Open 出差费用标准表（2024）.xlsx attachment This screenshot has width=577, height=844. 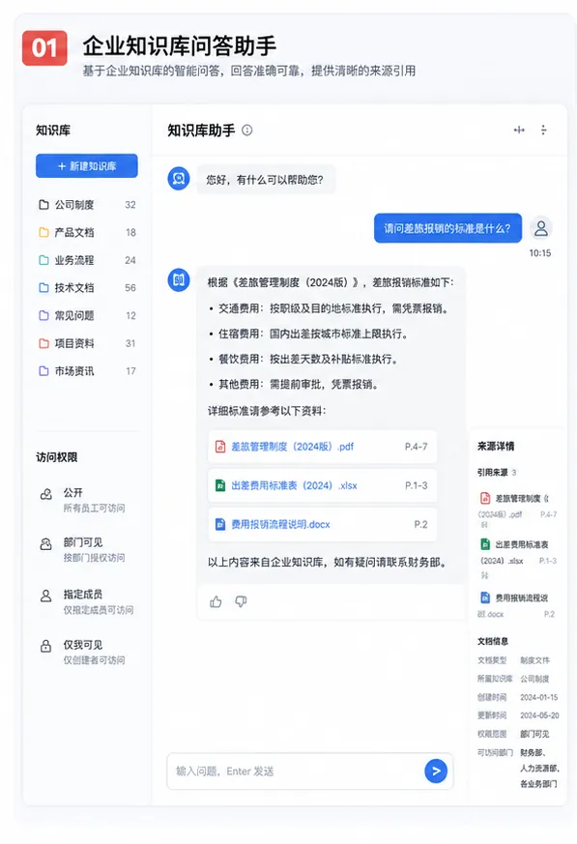pyautogui.click(x=323, y=485)
